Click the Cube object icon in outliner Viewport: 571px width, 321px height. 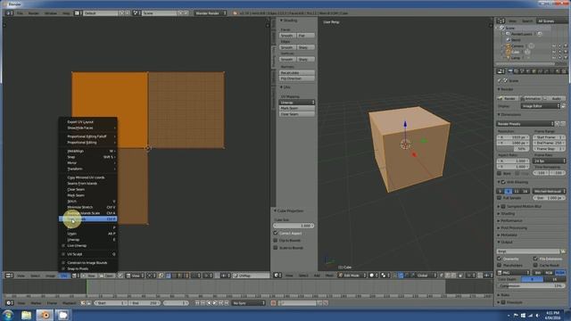[x=509, y=52]
